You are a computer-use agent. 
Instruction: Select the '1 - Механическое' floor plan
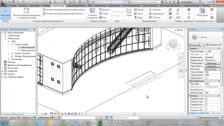pyautogui.click(x=27, y=47)
